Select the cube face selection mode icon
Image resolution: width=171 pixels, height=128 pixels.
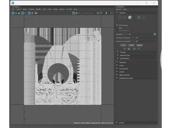(x=130, y=17)
